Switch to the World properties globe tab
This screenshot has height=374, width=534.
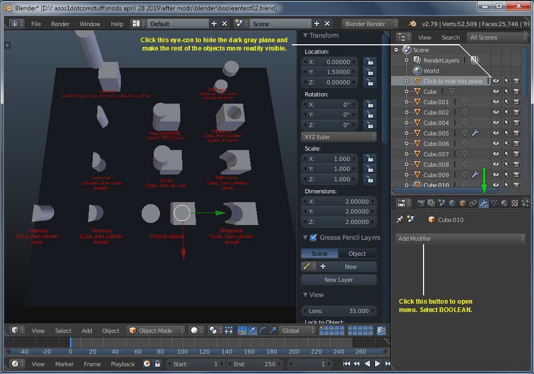tap(452, 203)
